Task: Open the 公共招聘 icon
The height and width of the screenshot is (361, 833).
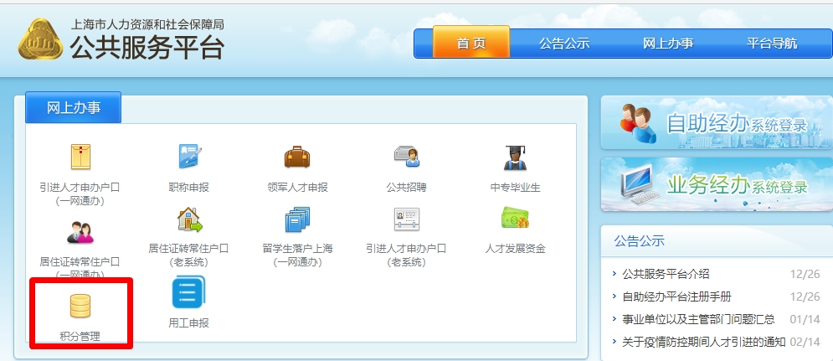Action: (406, 157)
